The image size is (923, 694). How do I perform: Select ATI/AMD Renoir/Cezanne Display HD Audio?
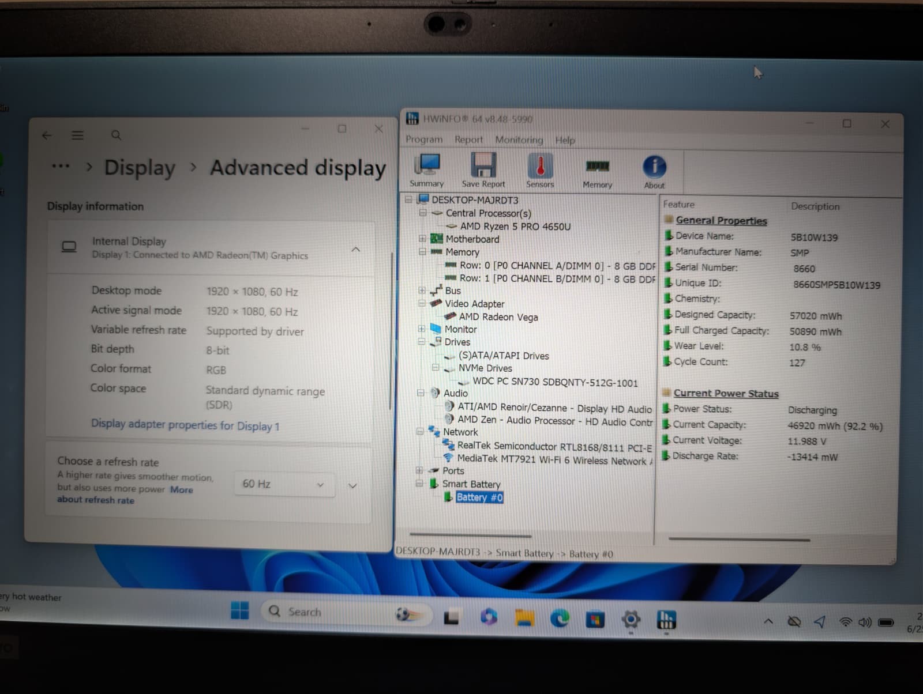[x=554, y=408]
